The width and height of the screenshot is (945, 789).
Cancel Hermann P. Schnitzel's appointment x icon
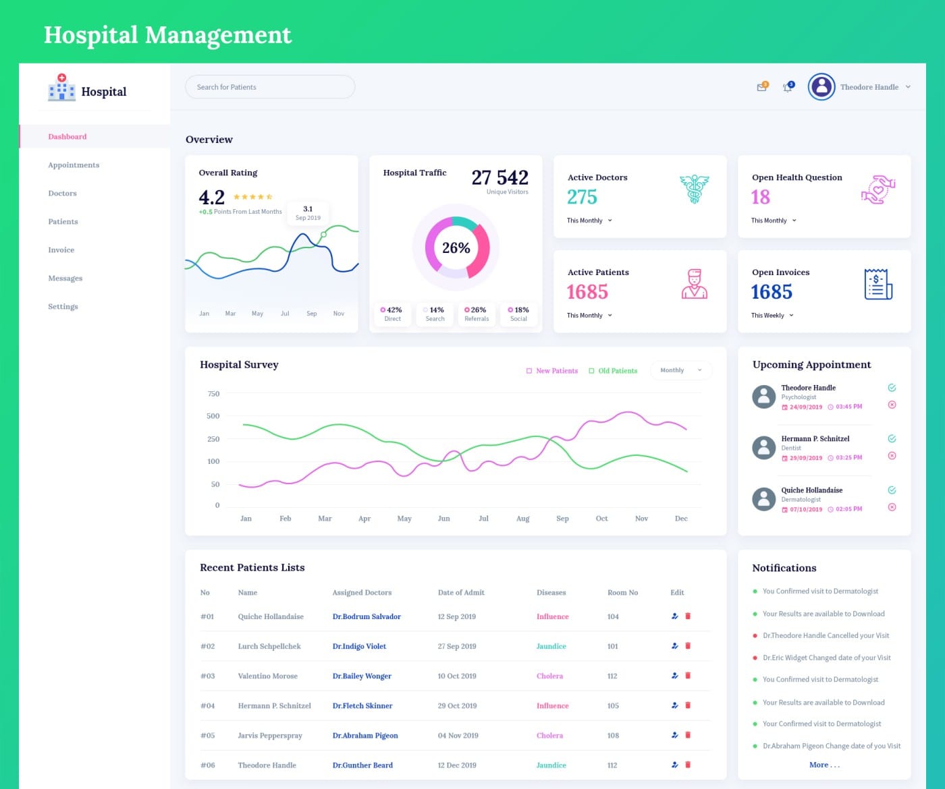coord(892,455)
